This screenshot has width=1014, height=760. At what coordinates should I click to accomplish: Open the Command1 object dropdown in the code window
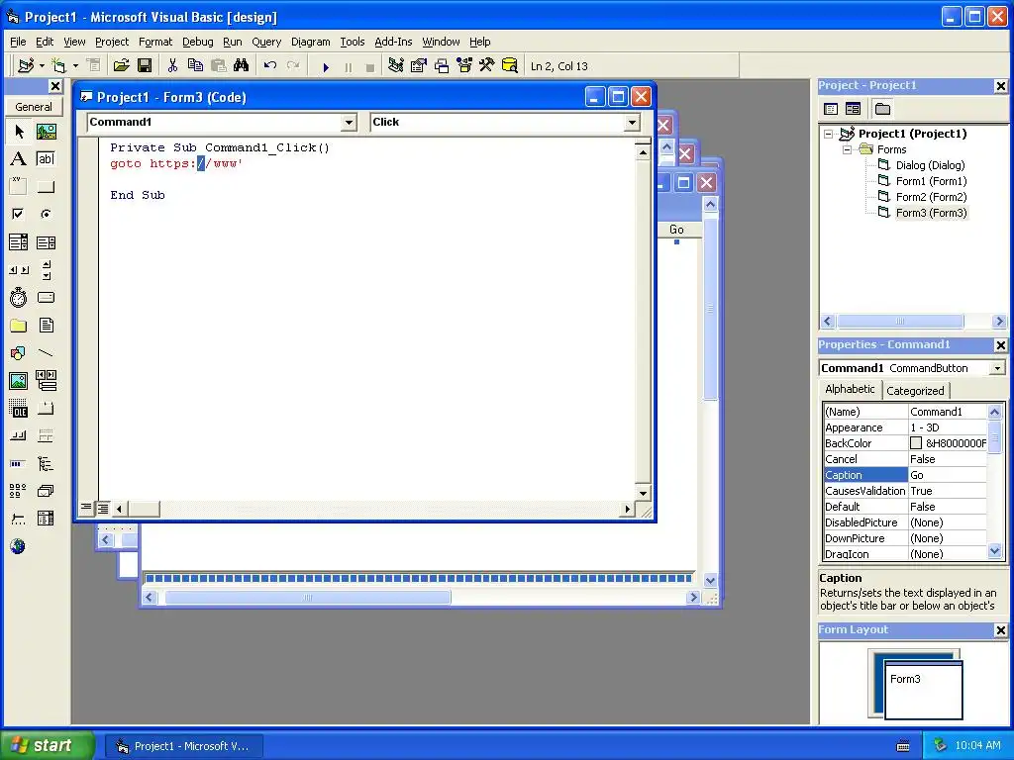(x=349, y=122)
